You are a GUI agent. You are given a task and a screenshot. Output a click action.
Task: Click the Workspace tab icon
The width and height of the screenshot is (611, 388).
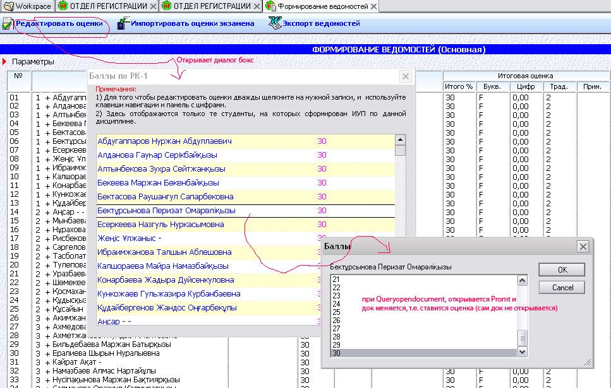coord(8,6)
